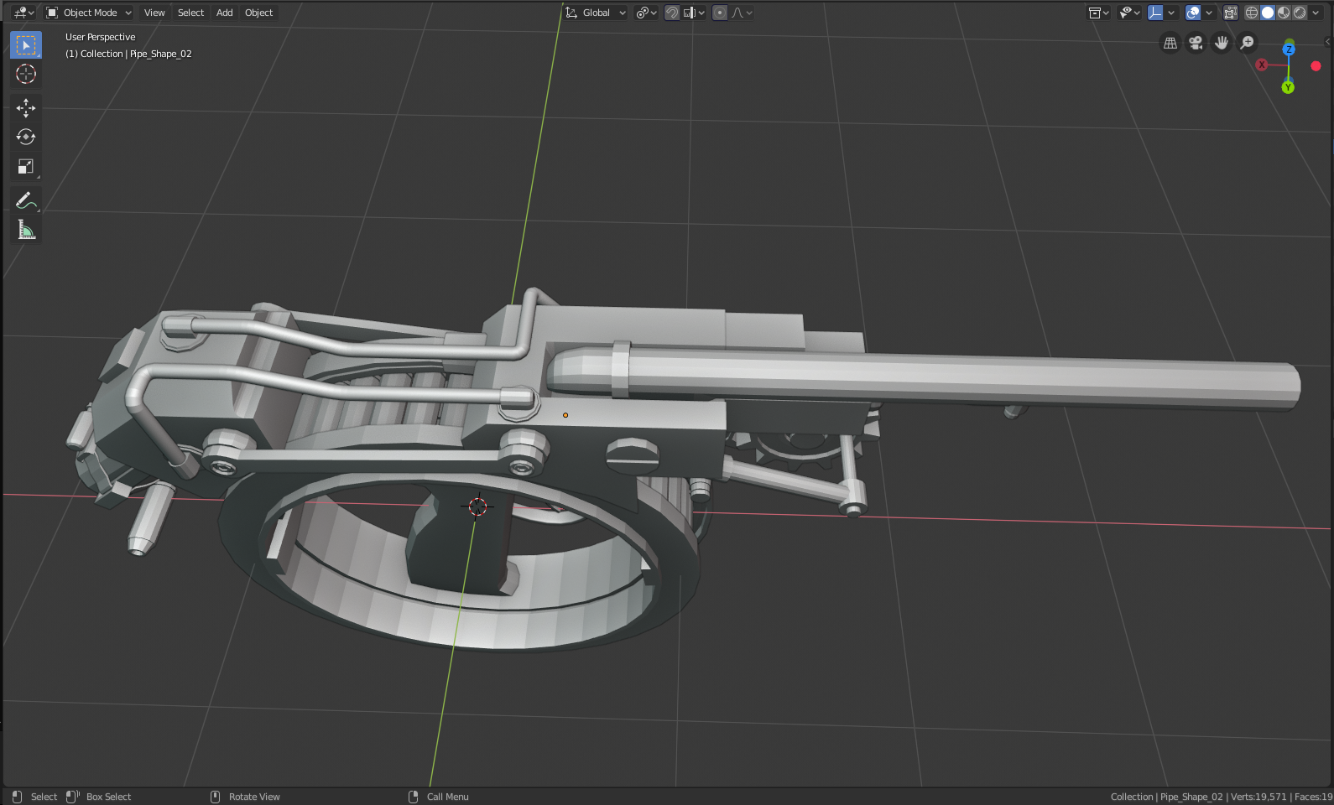Viewport: 1334px width, 805px height.
Task: Click the 'Call Menu' status bar hint
Action: (447, 797)
